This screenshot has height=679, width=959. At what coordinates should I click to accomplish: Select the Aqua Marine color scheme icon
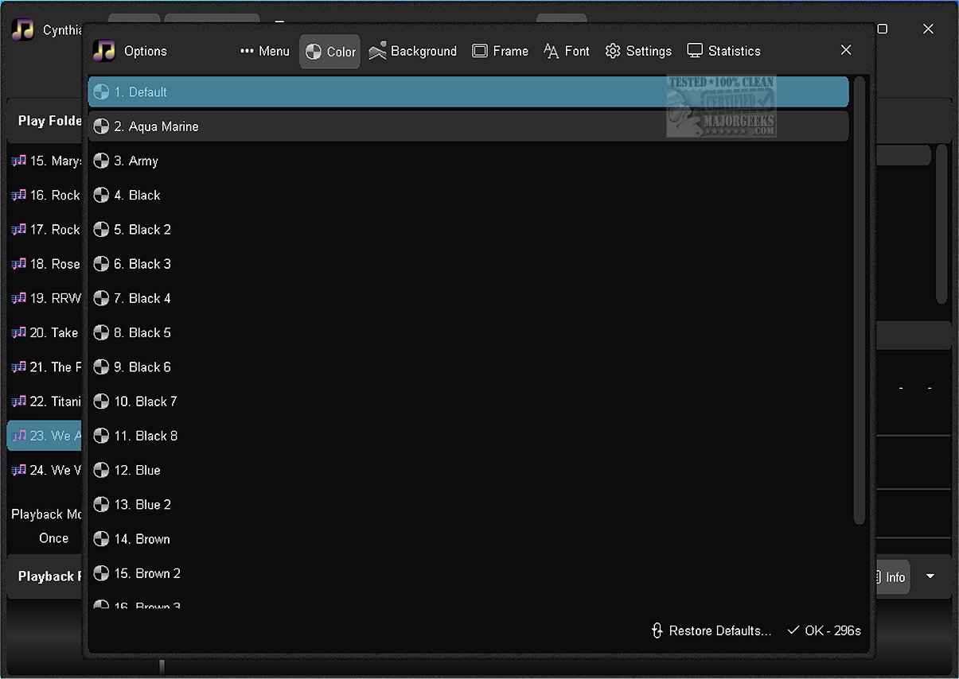click(101, 126)
